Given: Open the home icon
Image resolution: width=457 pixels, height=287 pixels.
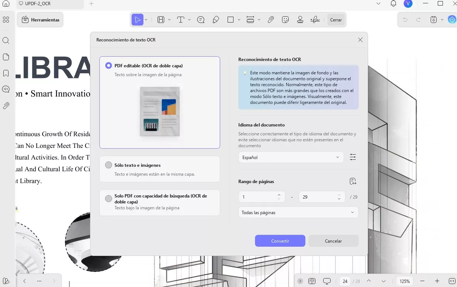Looking at the screenshot, I should pos(6,4).
